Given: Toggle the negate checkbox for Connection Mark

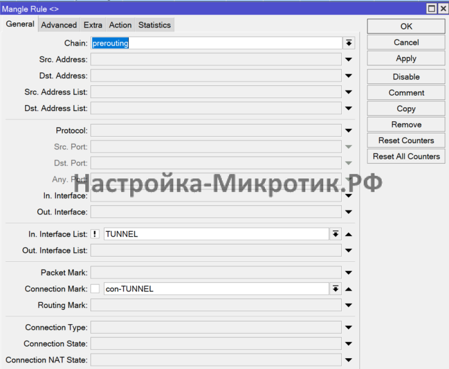Looking at the screenshot, I should tap(95, 289).
